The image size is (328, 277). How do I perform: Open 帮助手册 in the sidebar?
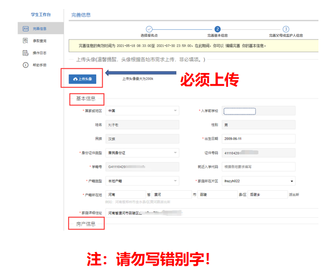[39, 65]
